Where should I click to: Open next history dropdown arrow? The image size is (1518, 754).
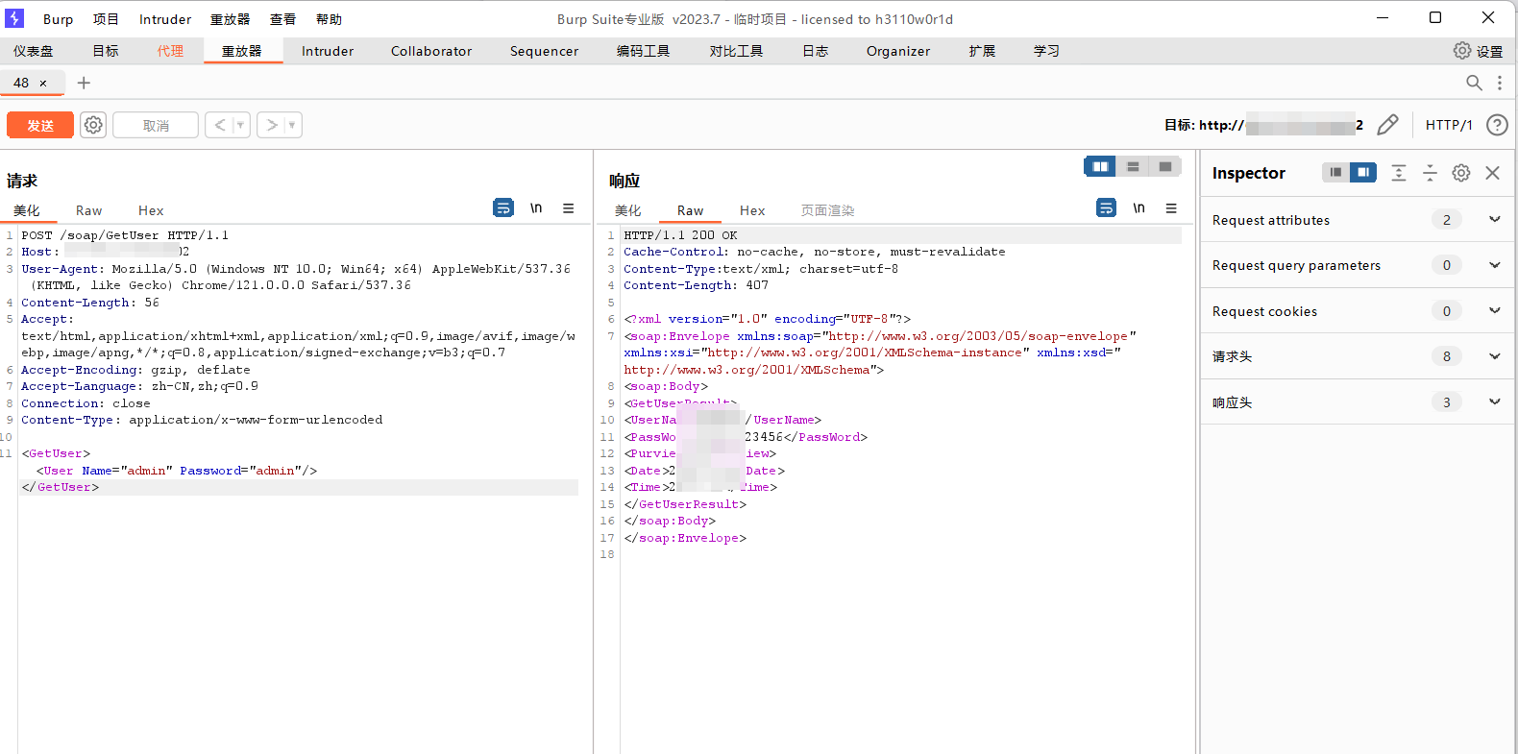pos(292,125)
